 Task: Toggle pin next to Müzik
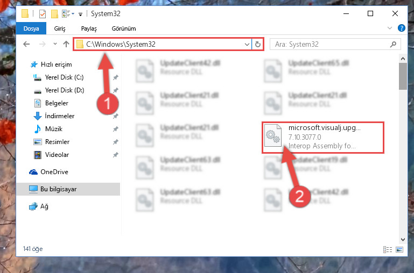click(116, 129)
